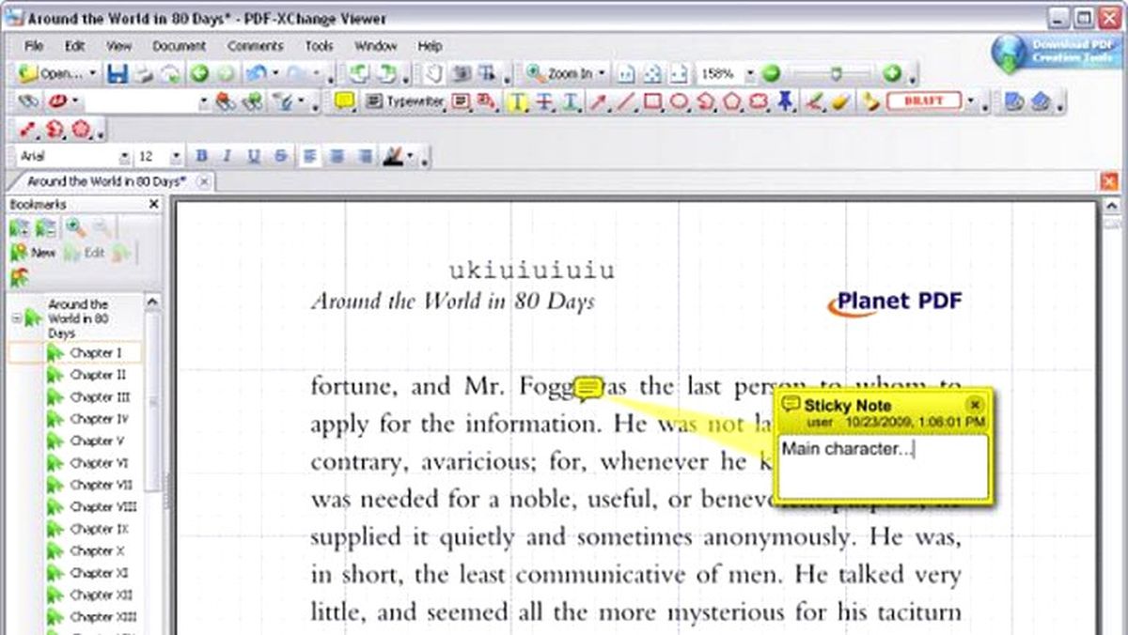The height and width of the screenshot is (635, 1128).
Task: Open the 158% zoom level dropdown
Action: pyautogui.click(x=750, y=73)
